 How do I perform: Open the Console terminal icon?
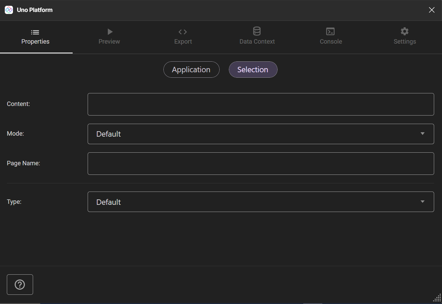[330, 31]
